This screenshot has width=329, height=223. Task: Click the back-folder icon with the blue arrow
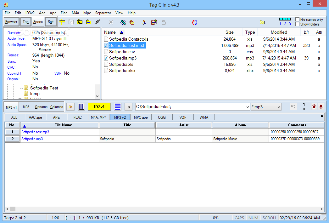pyautogui.click(x=89, y=22)
